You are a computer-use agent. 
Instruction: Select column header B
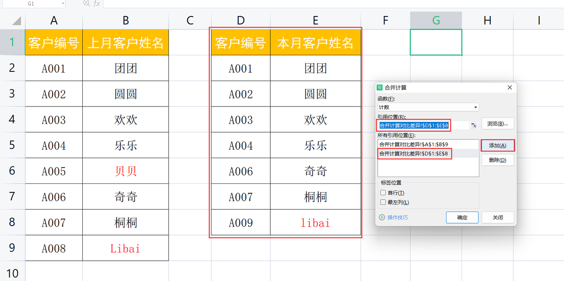pos(125,21)
